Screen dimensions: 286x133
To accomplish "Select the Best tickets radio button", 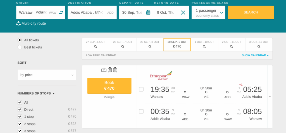I will coord(20,47).
